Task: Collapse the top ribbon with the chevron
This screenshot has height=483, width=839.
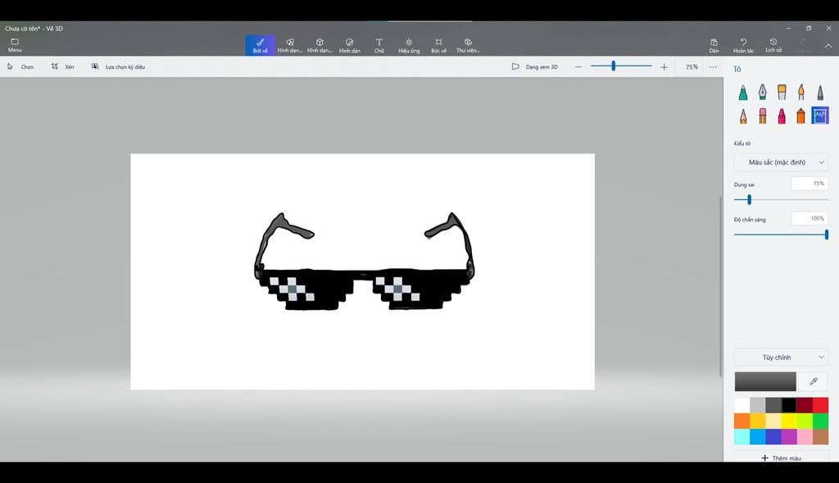Action: point(828,46)
